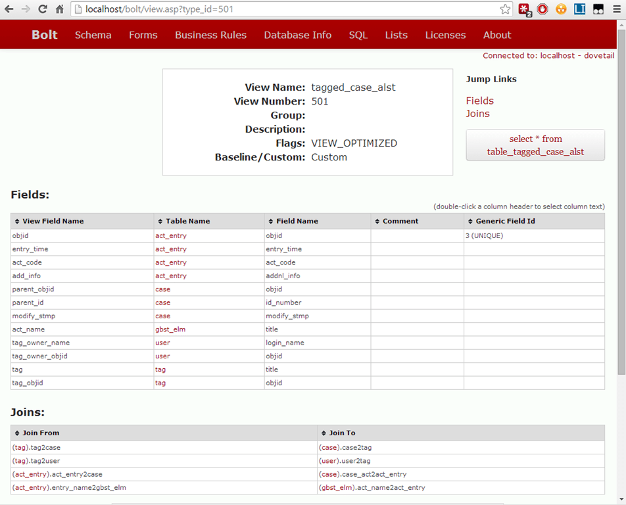Open the Chrome menu hamburger icon
The height and width of the screenshot is (505, 626).
click(x=617, y=9)
